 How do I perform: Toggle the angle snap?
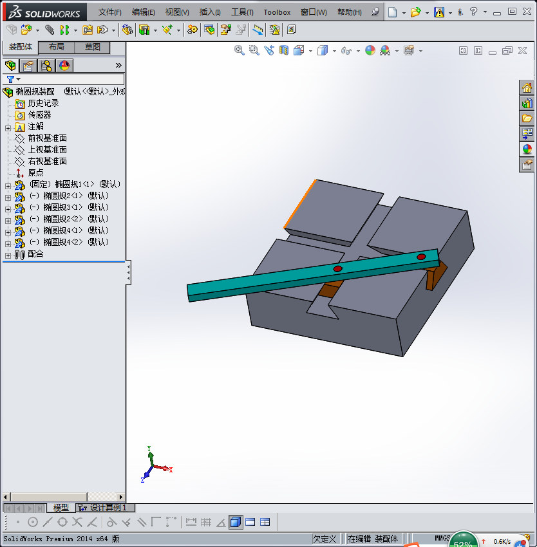tap(221, 522)
